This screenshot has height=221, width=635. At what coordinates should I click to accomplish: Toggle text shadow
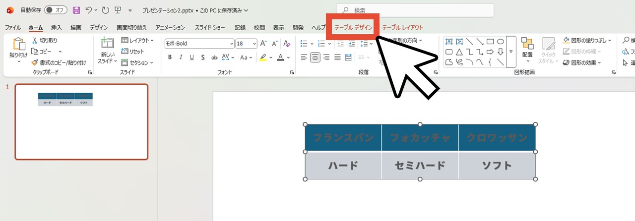tap(203, 57)
